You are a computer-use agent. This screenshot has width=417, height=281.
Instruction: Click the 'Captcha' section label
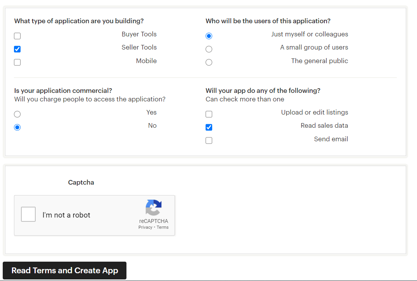81,182
